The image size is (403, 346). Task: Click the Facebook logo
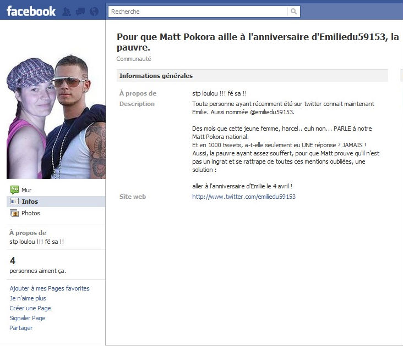click(31, 12)
